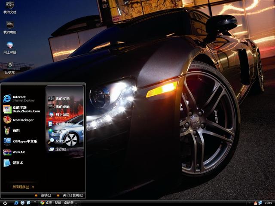Open 搜索(S) search entry
The width and height of the screenshot is (275, 206).
57,141
